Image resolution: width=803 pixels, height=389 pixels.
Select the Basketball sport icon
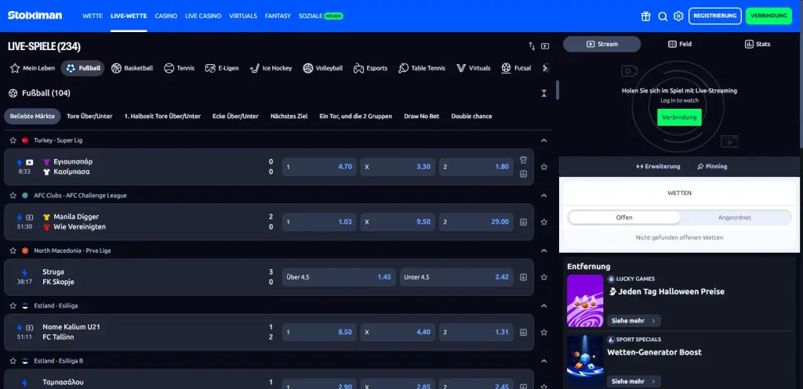tap(116, 68)
